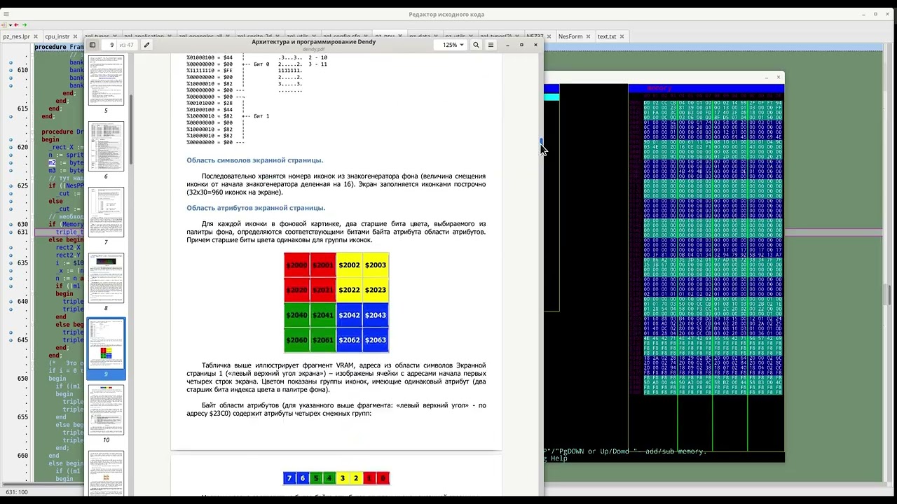The image size is (897, 504).
Task: Select page 7 thumbnail
Action: pyautogui.click(x=106, y=212)
